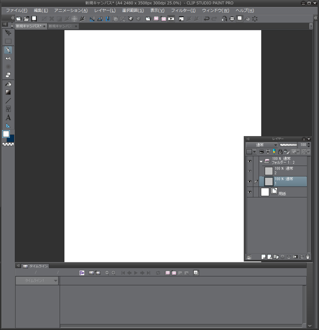Click the New animation cel icon in timeline
319x330 pixels.
pyautogui.click(x=174, y=273)
